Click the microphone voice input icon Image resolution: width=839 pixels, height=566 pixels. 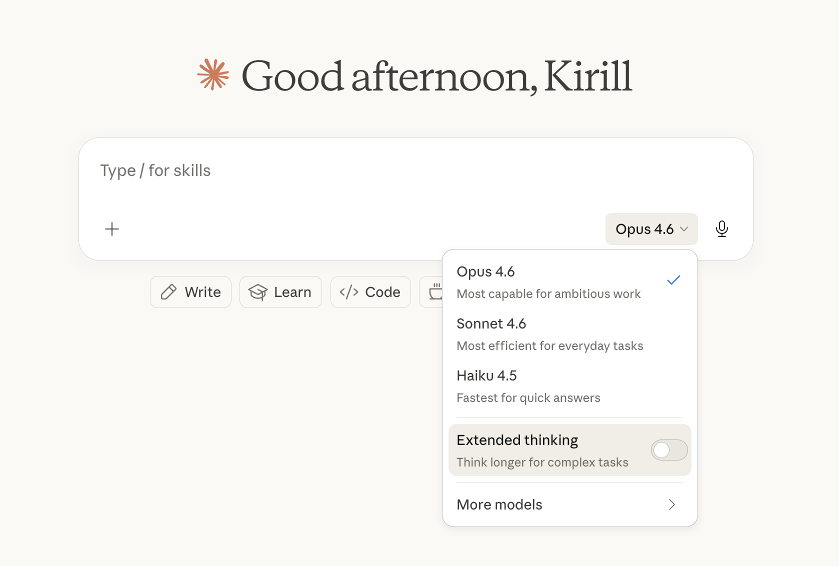coord(721,229)
